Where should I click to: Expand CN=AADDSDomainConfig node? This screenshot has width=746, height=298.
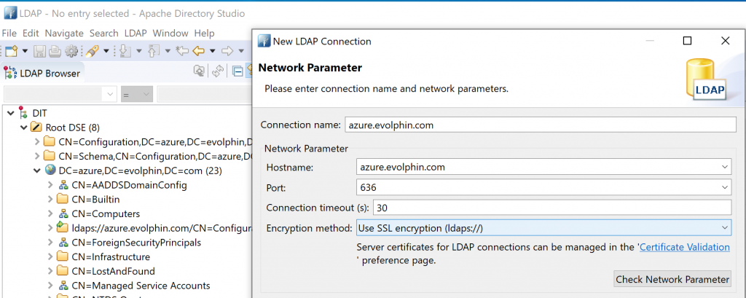tap(50, 185)
